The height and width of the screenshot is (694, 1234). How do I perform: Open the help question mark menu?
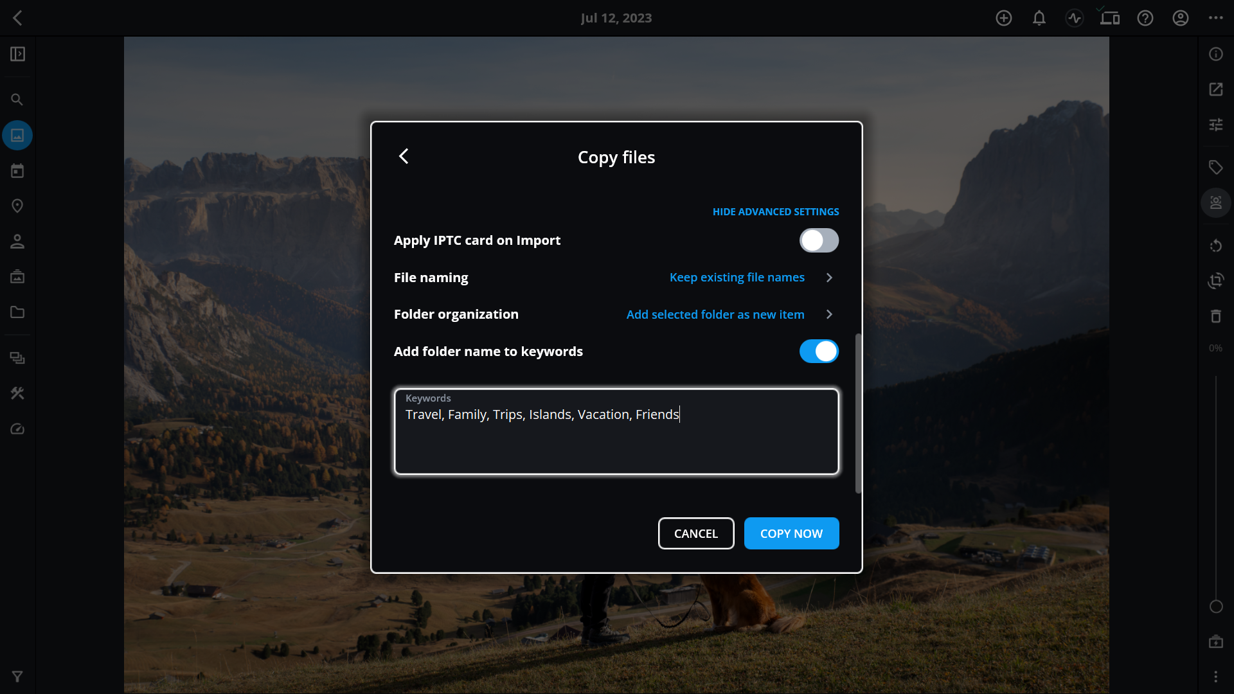tap(1145, 18)
